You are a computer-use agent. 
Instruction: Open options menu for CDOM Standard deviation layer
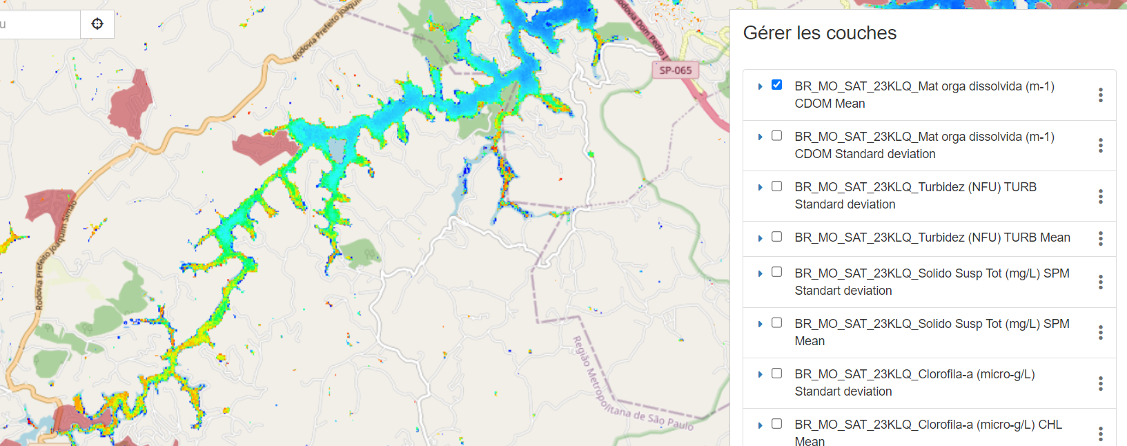[x=1100, y=145]
